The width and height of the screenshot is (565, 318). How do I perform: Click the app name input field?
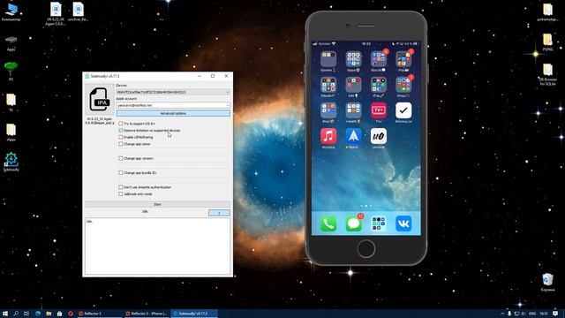coord(173,150)
